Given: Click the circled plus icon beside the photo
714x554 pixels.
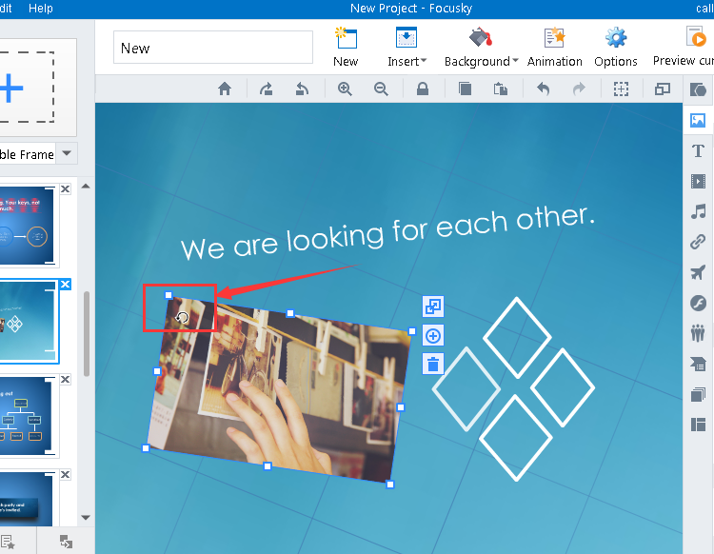Looking at the screenshot, I should pos(433,336).
